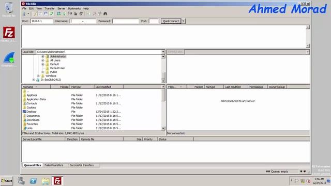Click the Disconnect from server icon

pyautogui.click(x=76, y=14)
